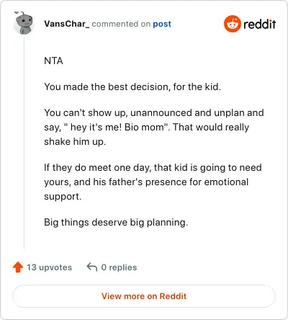The height and width of the screenshot is (320, 288).
Task: Click the Reddit Snoo logo icon
Action: click(x=232, y=24)
